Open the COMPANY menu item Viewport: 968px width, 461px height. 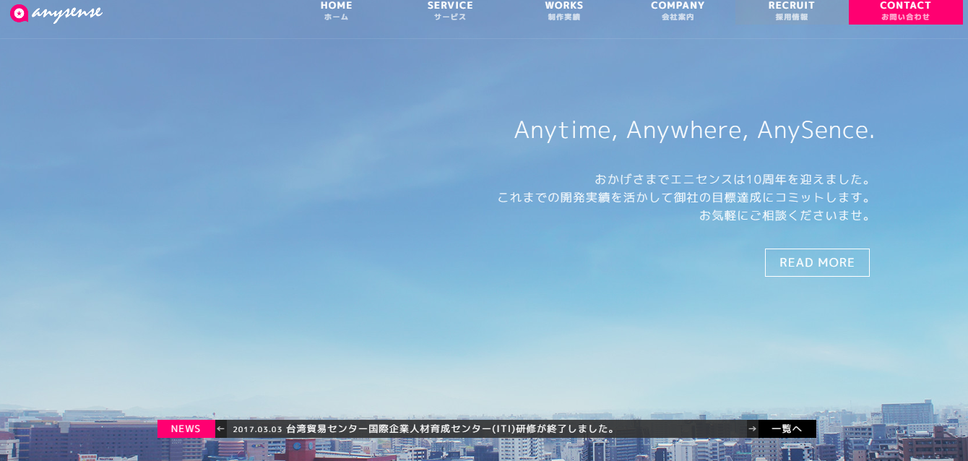tap(678, 11)
